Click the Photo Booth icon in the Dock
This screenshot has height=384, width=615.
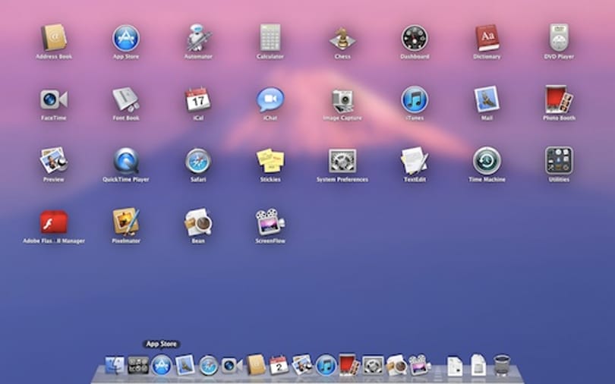pos(349,365)
